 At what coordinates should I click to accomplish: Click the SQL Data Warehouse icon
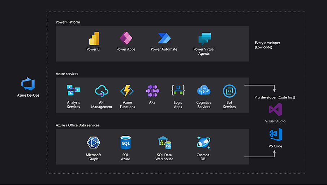tap(164, 143)
